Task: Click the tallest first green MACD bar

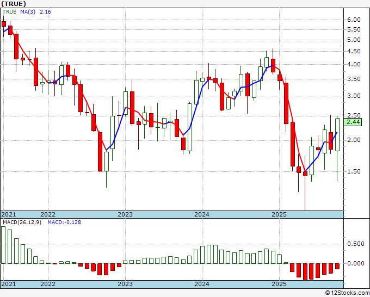Action: (x=3, y=245)
